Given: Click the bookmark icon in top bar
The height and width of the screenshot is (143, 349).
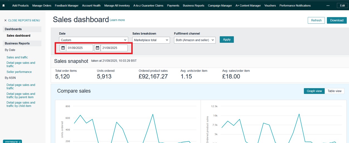Looking at the screenshot, I should [3, 6].
